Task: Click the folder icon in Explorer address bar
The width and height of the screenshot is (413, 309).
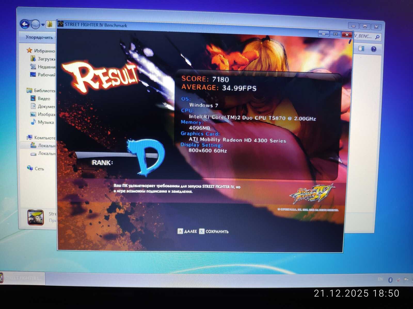Action: tap(50, 24)
